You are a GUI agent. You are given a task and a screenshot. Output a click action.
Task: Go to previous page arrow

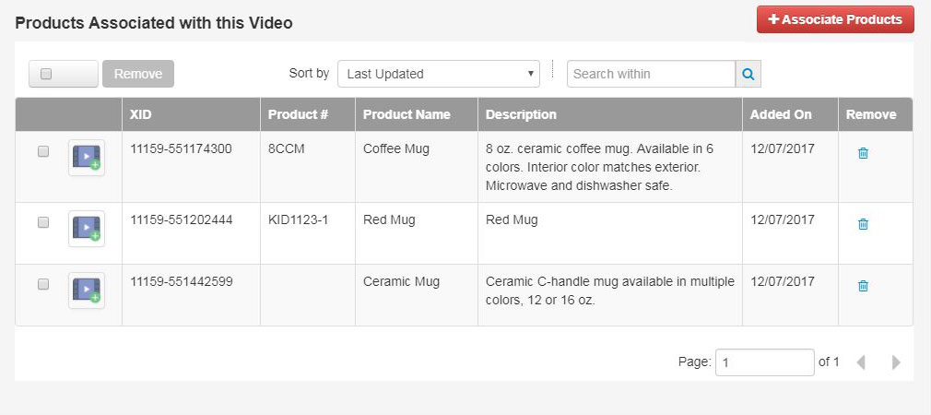coord(860,362)
